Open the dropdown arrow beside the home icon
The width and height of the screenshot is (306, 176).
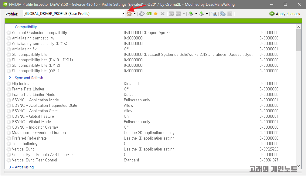click(x=135, y=14)
